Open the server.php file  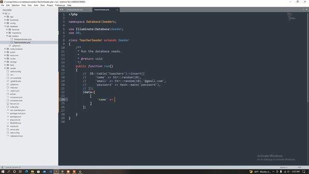tap(14, 130)
